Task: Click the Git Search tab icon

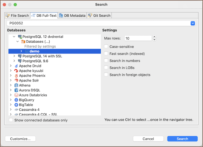Action: pyautogui.click(x=90, y=16)
